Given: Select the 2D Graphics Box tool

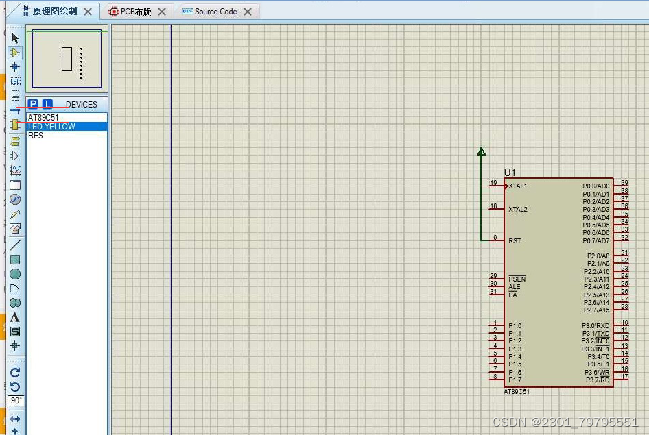Looking at the screenshot, I should pyautogui.click(x=15, y=260).
